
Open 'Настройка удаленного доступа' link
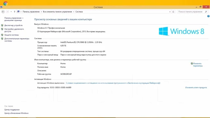[14, 30]
